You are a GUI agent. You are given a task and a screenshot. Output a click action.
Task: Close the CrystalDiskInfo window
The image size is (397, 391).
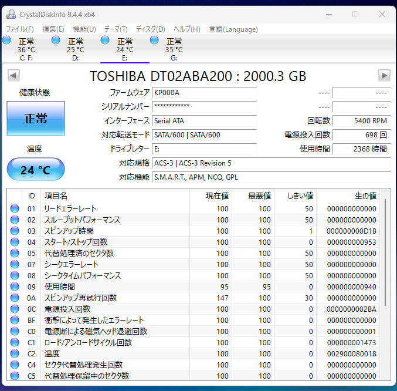(382, 14)
